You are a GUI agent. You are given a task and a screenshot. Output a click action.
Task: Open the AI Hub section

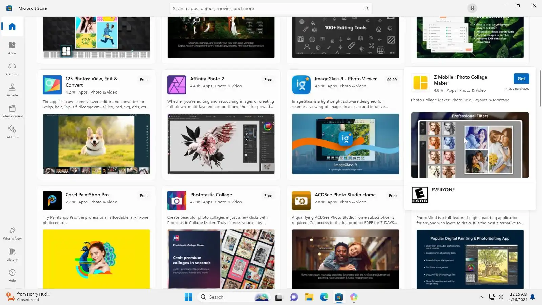point(12,132)
